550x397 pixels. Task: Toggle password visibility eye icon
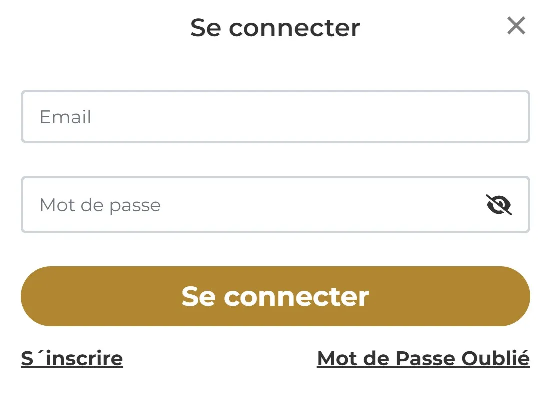click(499, 205)
